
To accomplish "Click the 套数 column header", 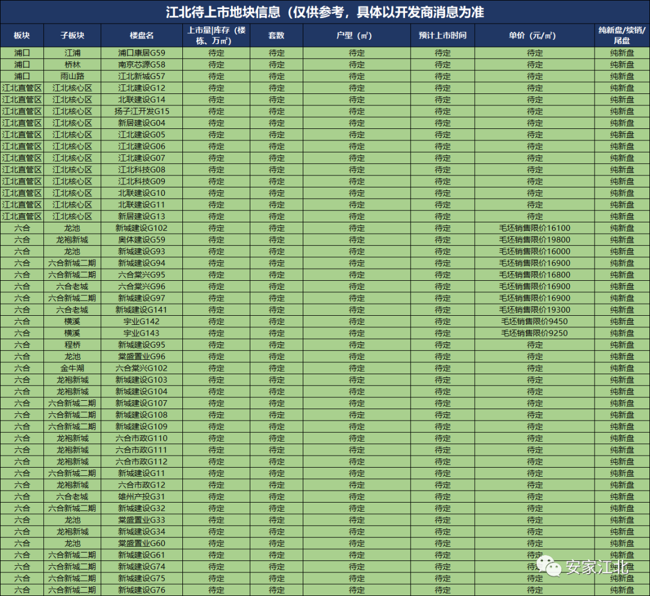I will pyautogui.click(x=276, y=35).
